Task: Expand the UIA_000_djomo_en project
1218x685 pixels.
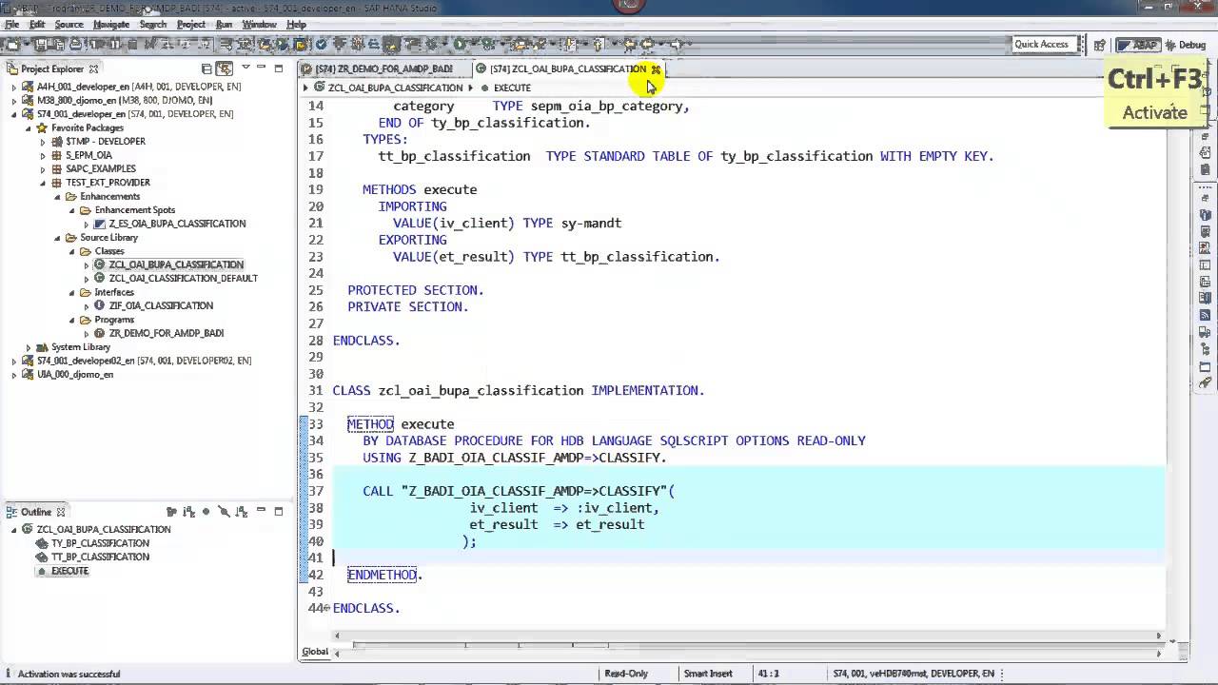Action: pos(13,375)
